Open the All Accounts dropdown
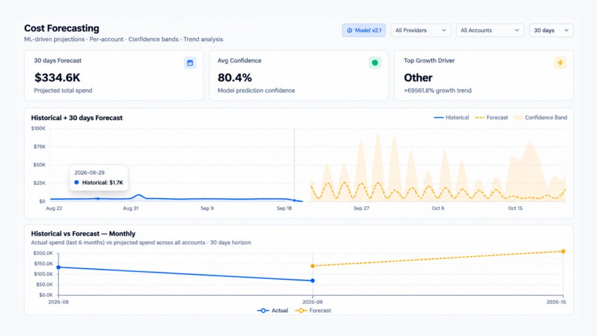Image resolution: width=597 pixels, height=336 pixels. (490, 30)
